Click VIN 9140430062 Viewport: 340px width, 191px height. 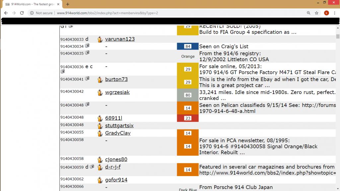tap(72, 179)
